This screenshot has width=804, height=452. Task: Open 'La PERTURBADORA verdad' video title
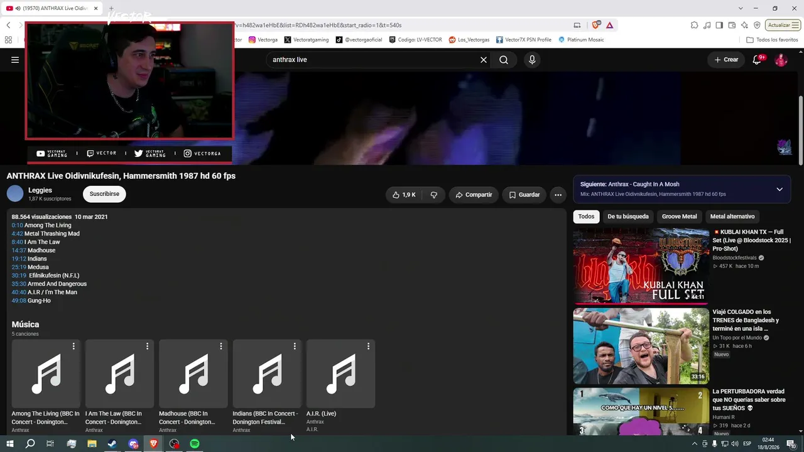click(749, 400)
